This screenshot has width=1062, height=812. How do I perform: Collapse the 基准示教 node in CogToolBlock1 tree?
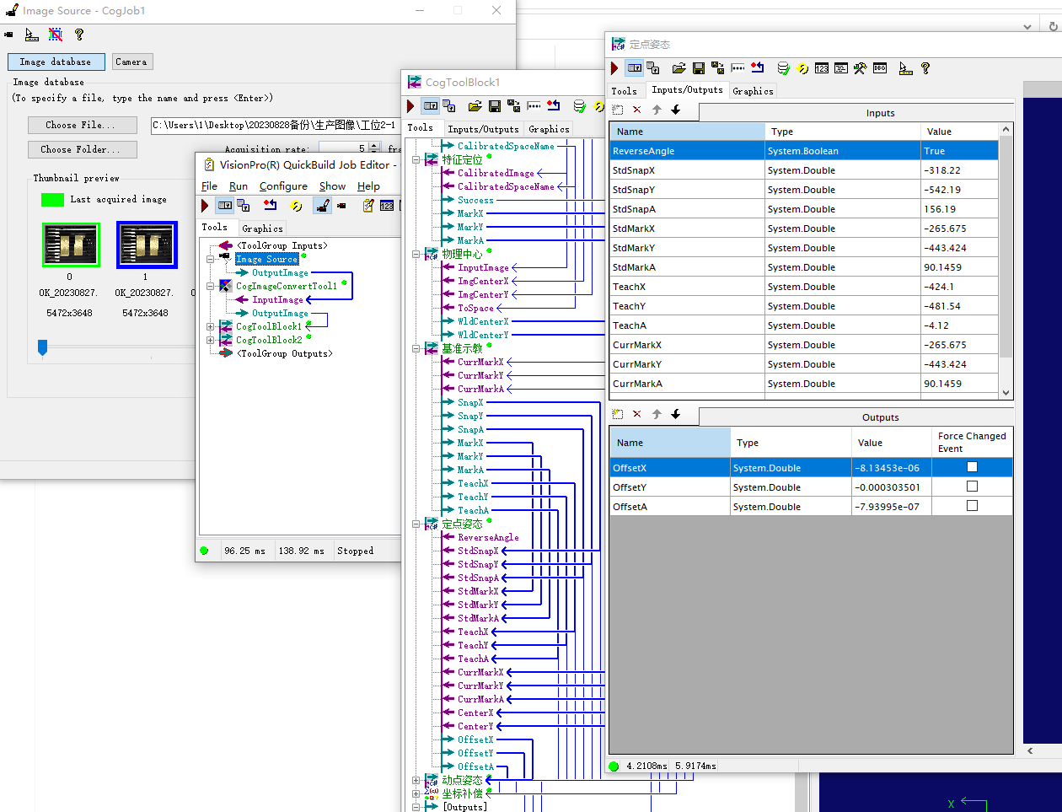[x=416, y=348]
